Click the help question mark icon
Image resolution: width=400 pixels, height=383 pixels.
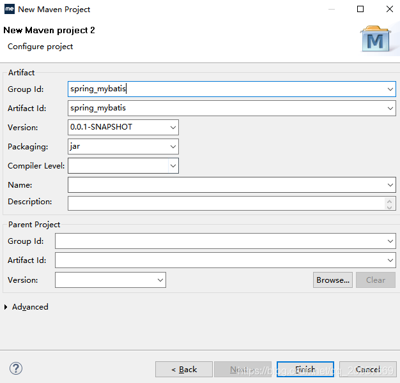point(16,368)
